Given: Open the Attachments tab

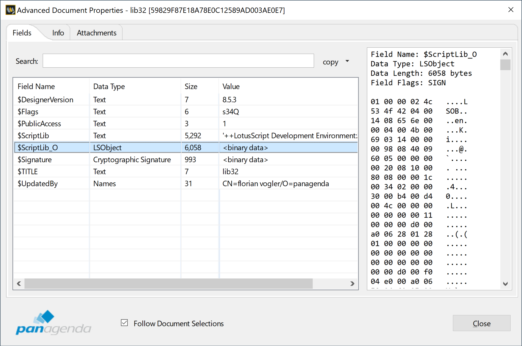Looking at the screenshot, I should 96,33.
